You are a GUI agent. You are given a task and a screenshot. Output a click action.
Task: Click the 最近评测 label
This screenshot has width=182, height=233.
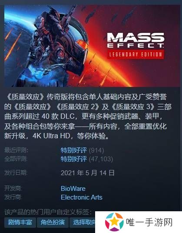[x=16, y=150]
